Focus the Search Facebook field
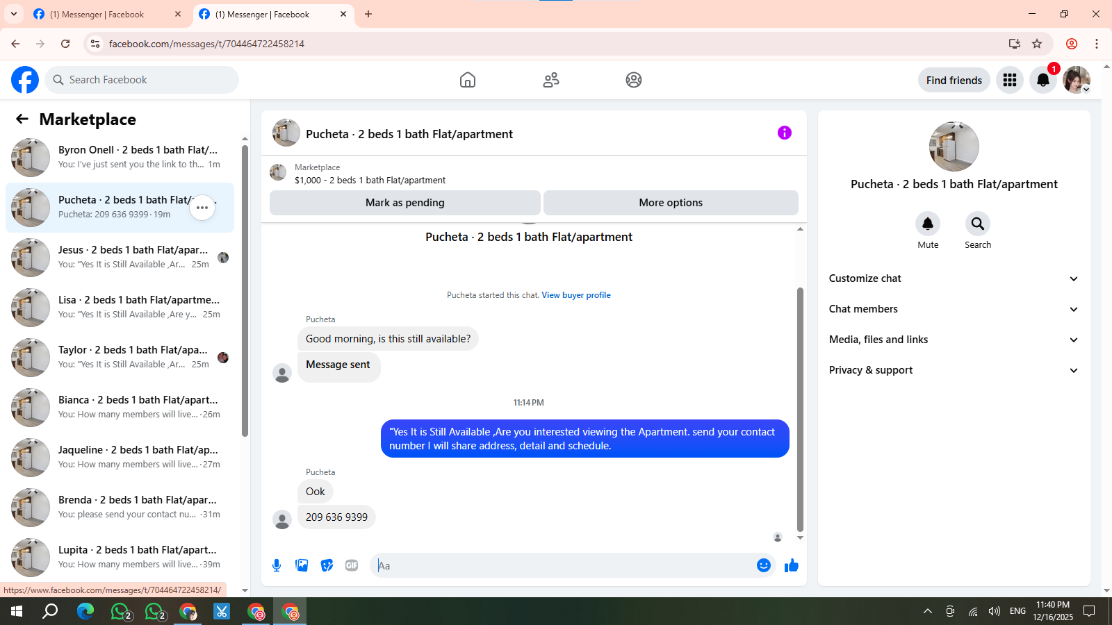This screenshot has height=625, width=1112. click(142, 80)
